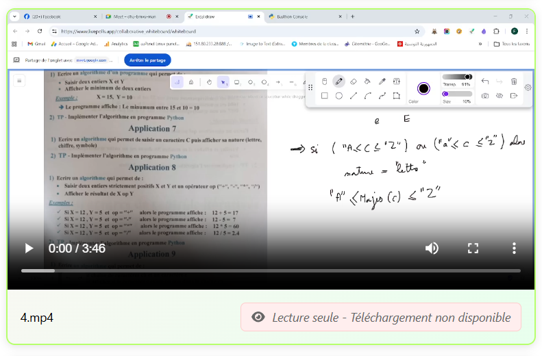This screenshot has width=542, height=356.
Task: Select the pencil drawing tool
Action: point(338,81)
